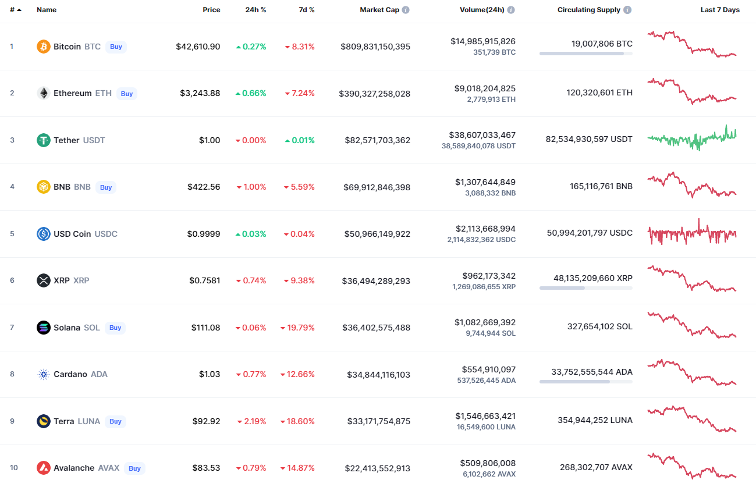Image resolution: width=756 pixels, height=487 pixels.
Task: Open Market Cap info tooltip icon
Action: [x=406, y=10]
